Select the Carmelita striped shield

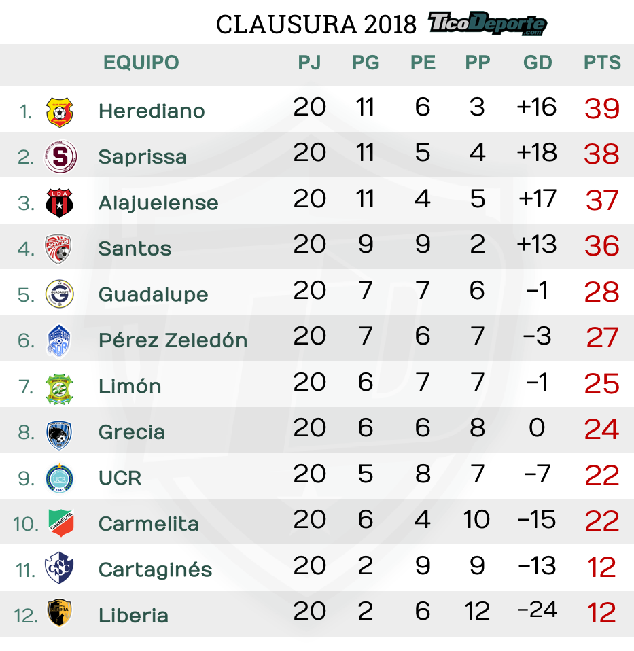[x=60, y=523]
